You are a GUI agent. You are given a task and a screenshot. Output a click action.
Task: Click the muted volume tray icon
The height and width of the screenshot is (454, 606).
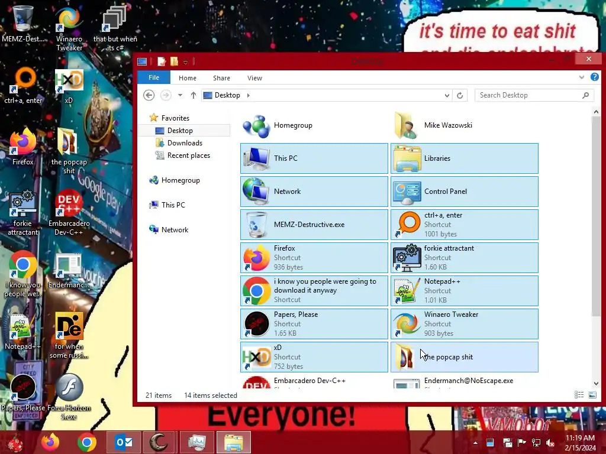click(550, 443)
